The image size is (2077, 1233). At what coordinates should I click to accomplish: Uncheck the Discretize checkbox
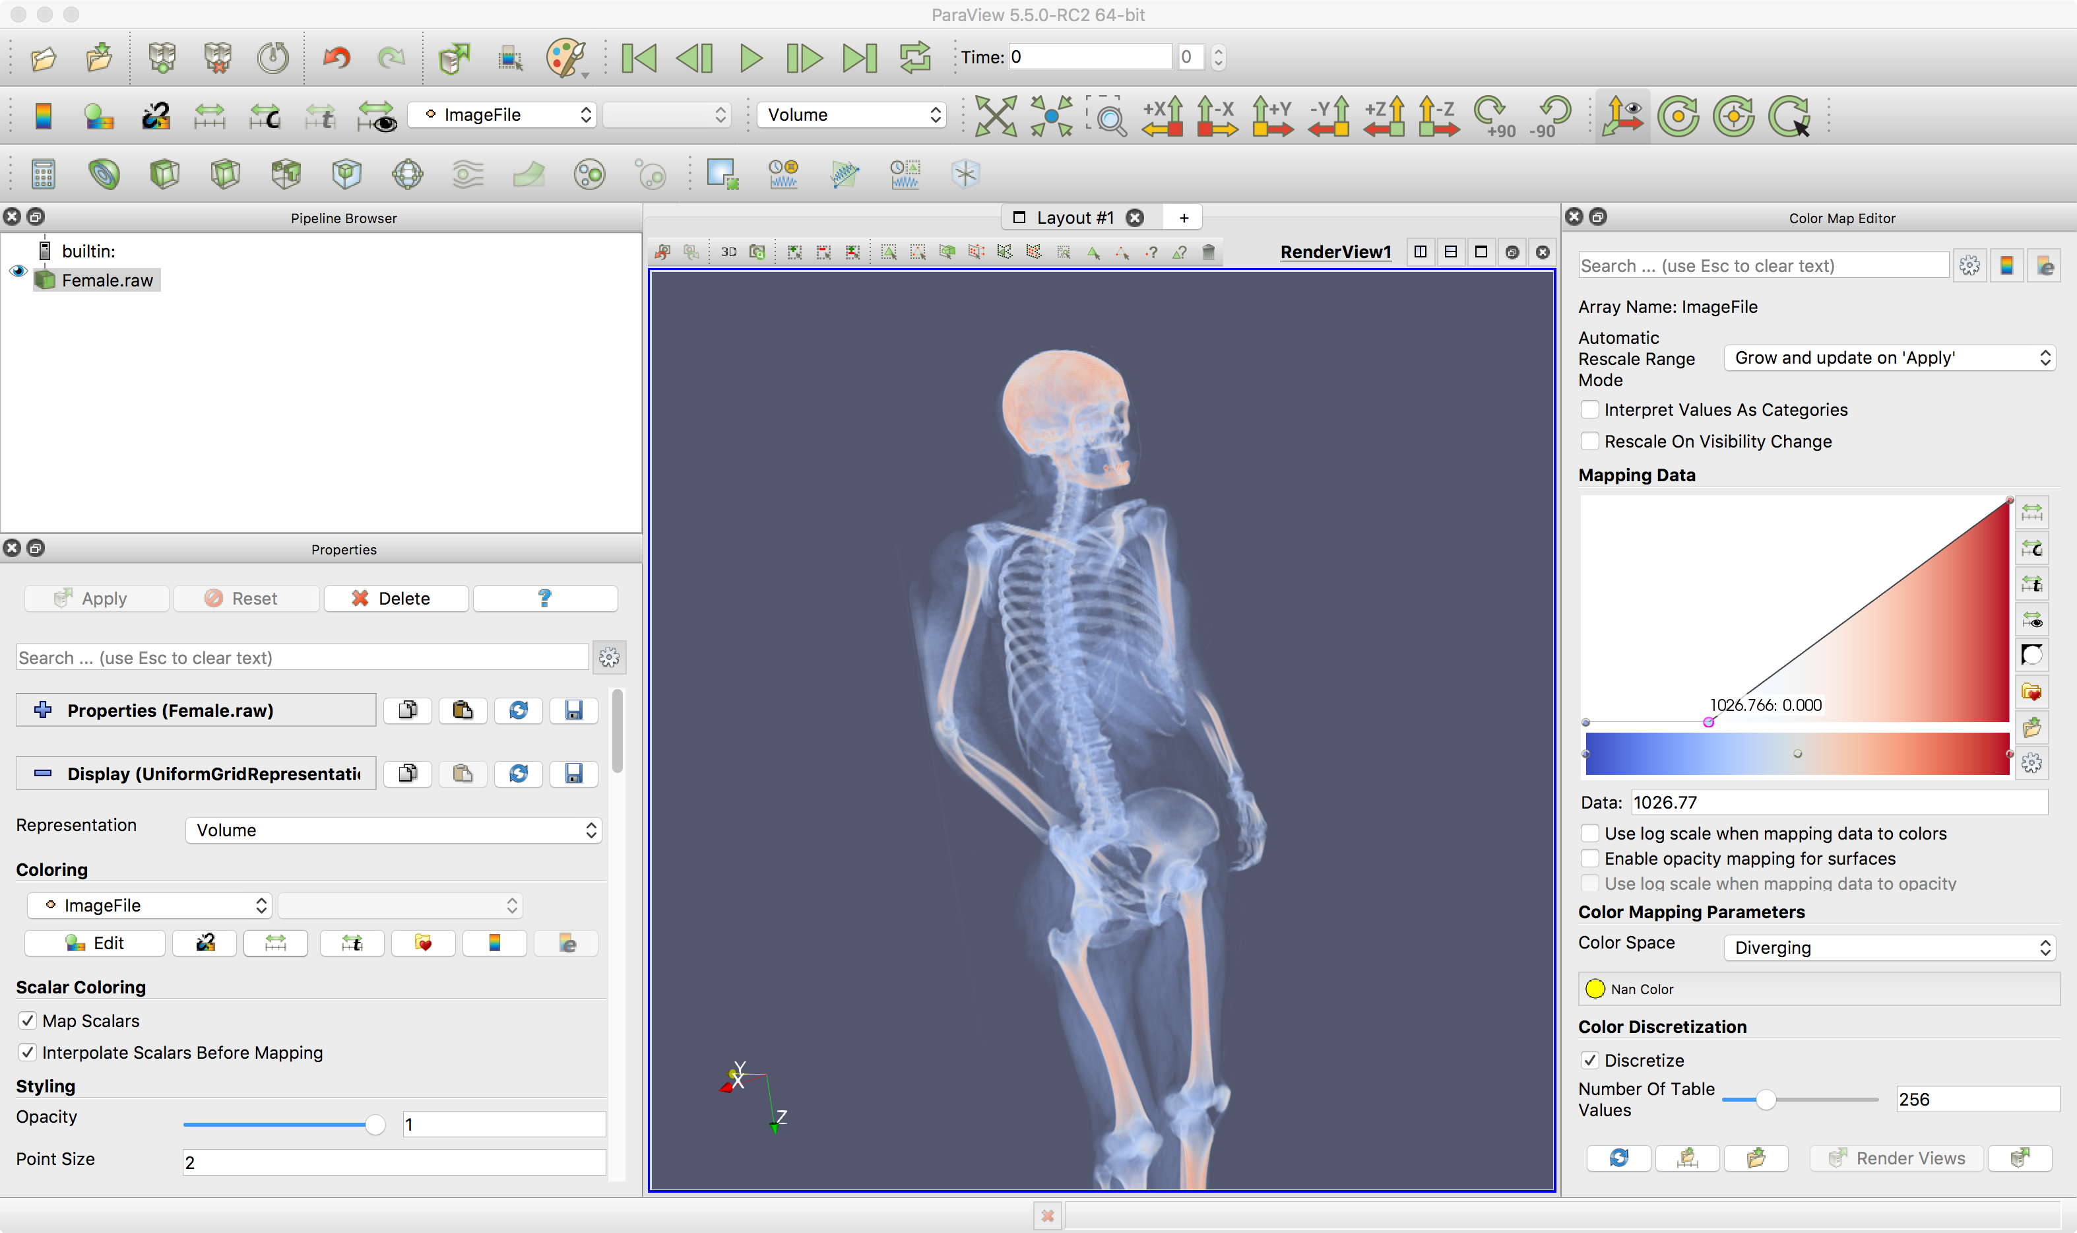pos(1589,1060)
